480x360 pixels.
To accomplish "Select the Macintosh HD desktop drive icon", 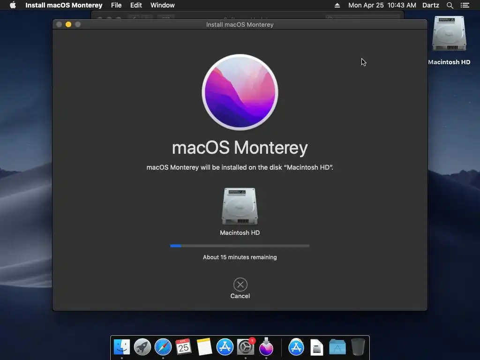I will [x=449, y=34].
